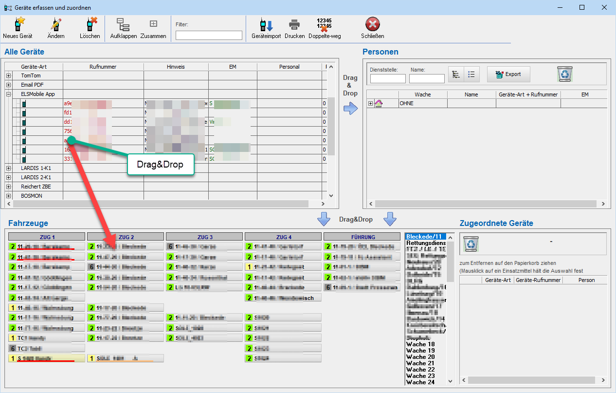Focus the Name input in Personen
This screenshot has height=393, width=616.
[427, 78]
